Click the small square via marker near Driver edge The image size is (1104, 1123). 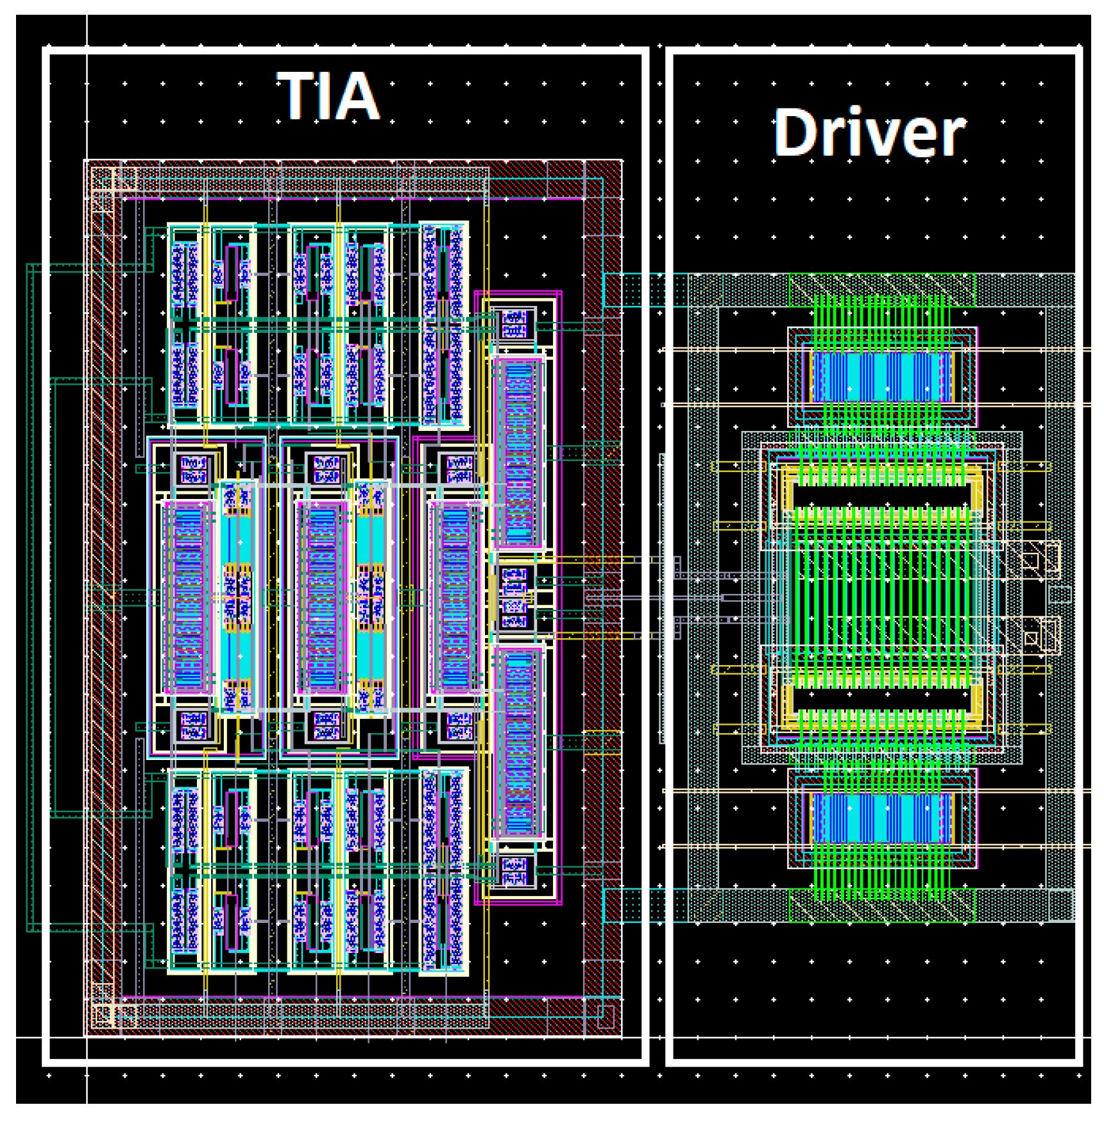(x=1031, y=561)
